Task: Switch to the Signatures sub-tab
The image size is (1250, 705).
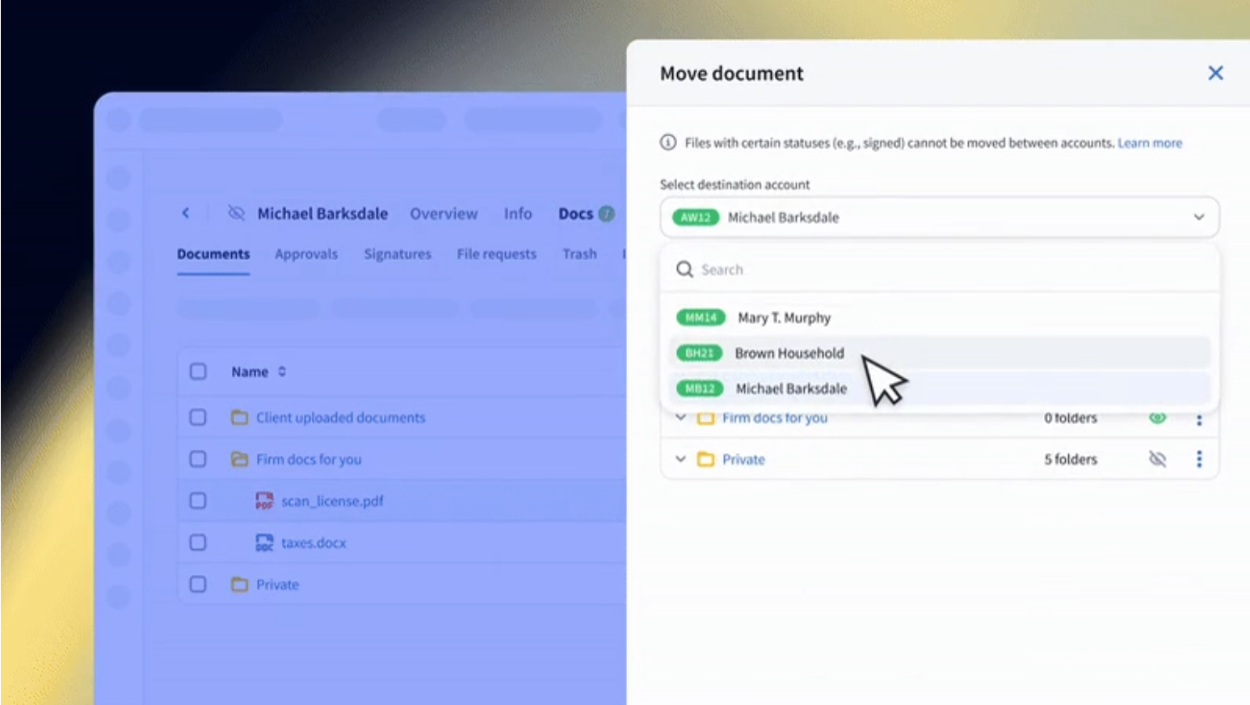Action: (398, 254)
